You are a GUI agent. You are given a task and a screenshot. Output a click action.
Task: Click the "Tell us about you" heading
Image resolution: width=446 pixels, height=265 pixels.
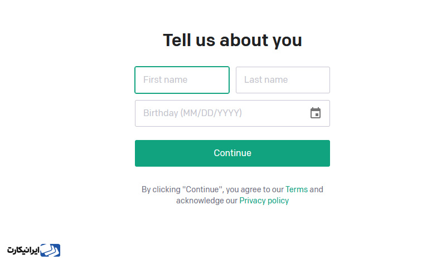(232, 40)
